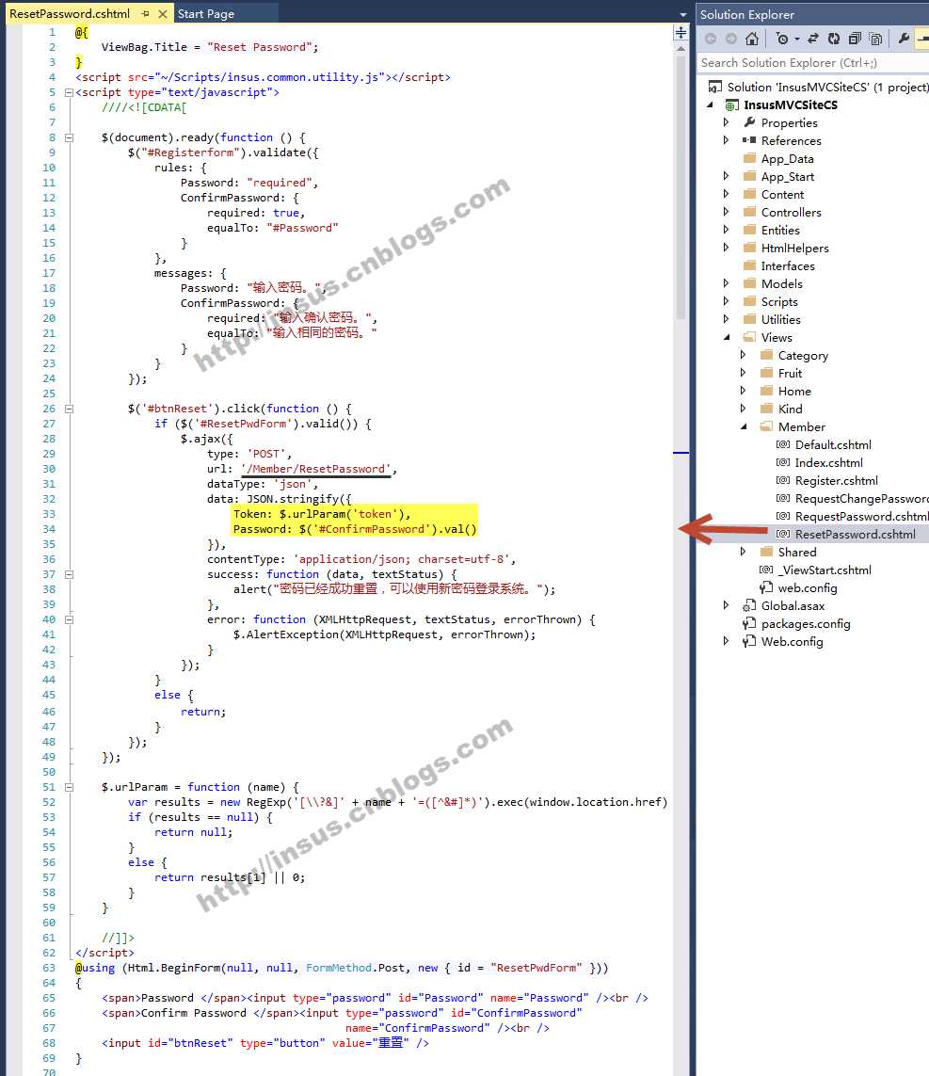Select the HtmlHelpers folder

(794, 248)
